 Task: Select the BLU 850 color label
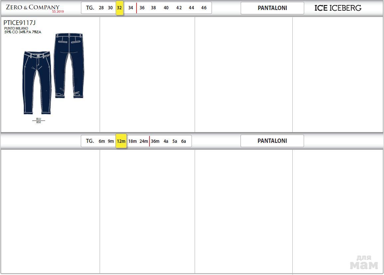(39, 121)
